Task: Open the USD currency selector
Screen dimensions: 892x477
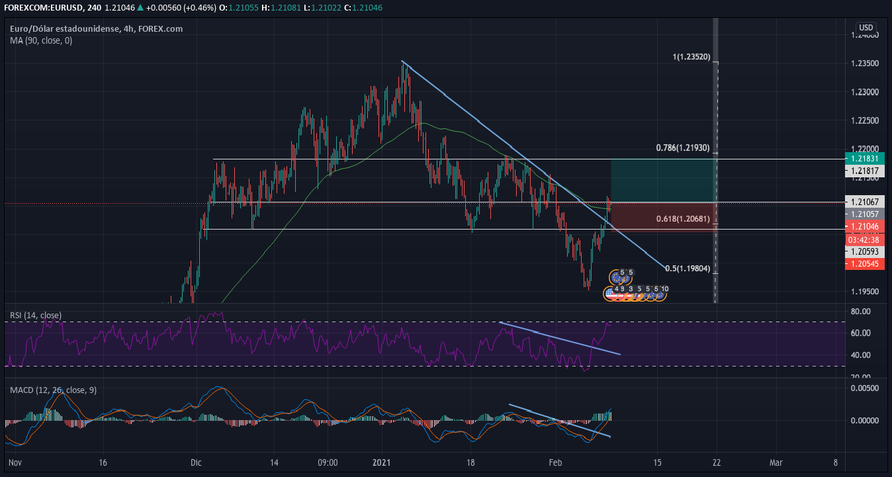Action: [865, 28]
